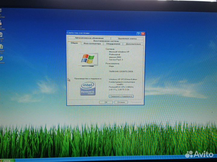Open the Удаленные сеансы tab

point(127,39)
